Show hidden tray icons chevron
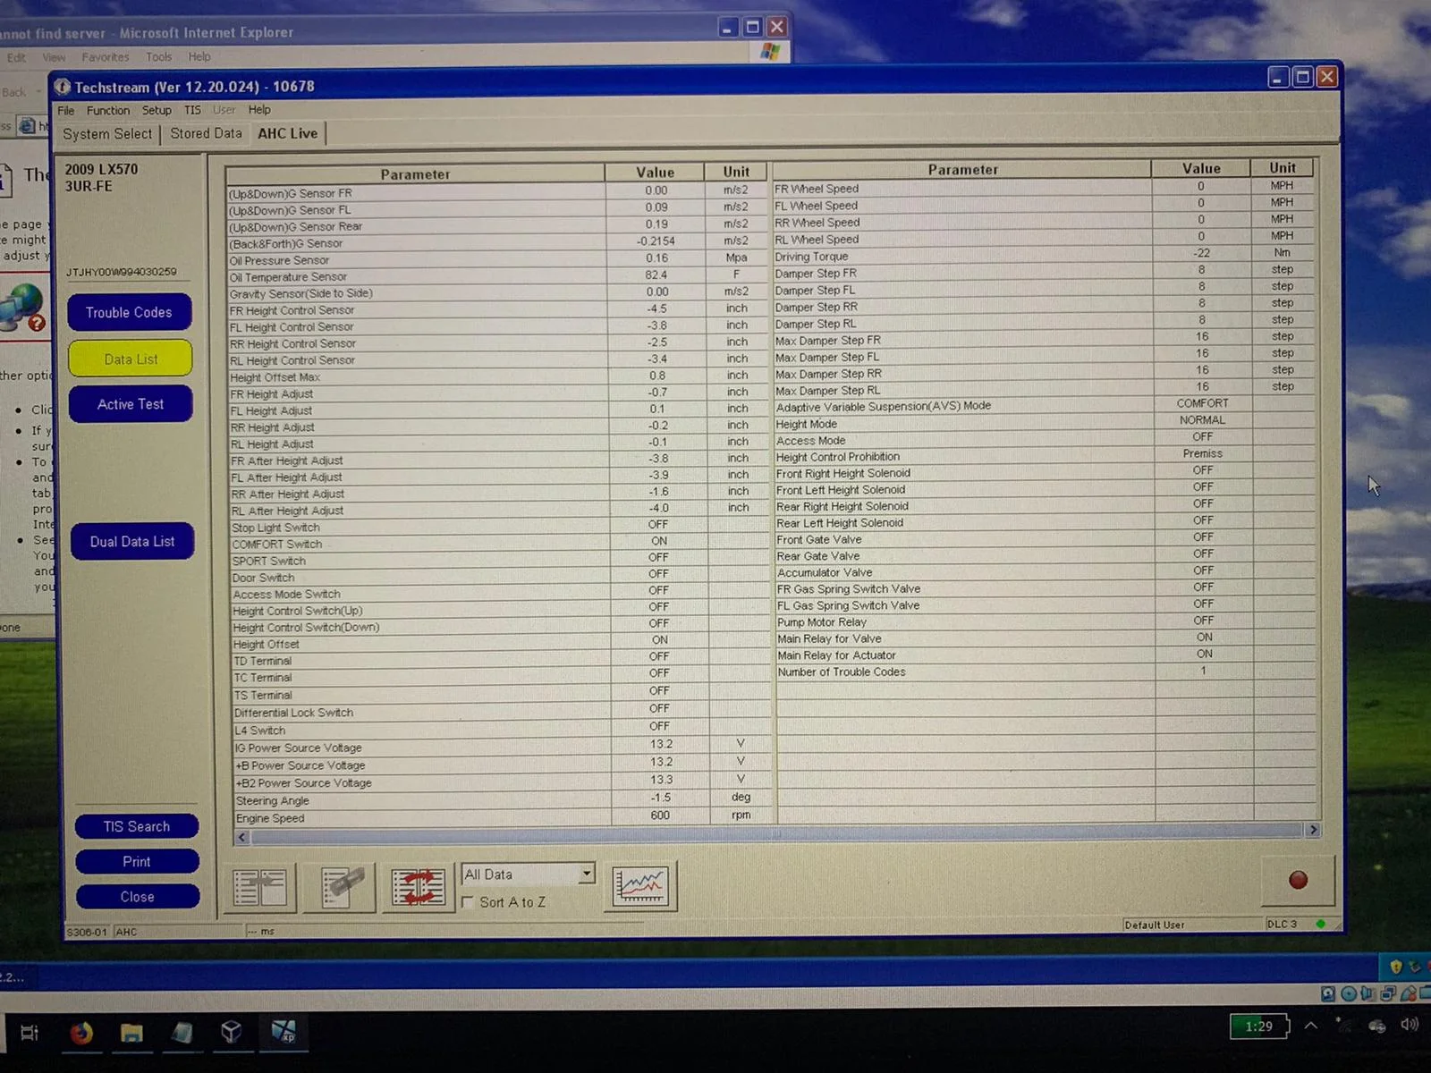The image size is (1431, 1073). pos(1310,1026)
